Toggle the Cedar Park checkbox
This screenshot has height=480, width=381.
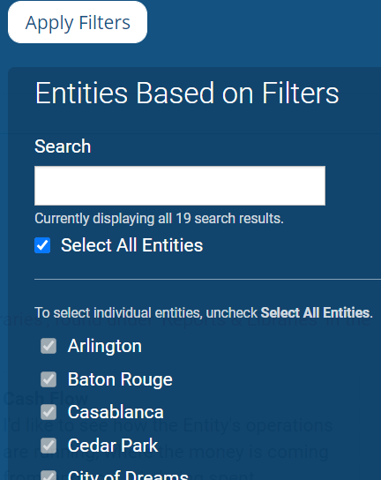pyautogui.click(x=49, y=446)
